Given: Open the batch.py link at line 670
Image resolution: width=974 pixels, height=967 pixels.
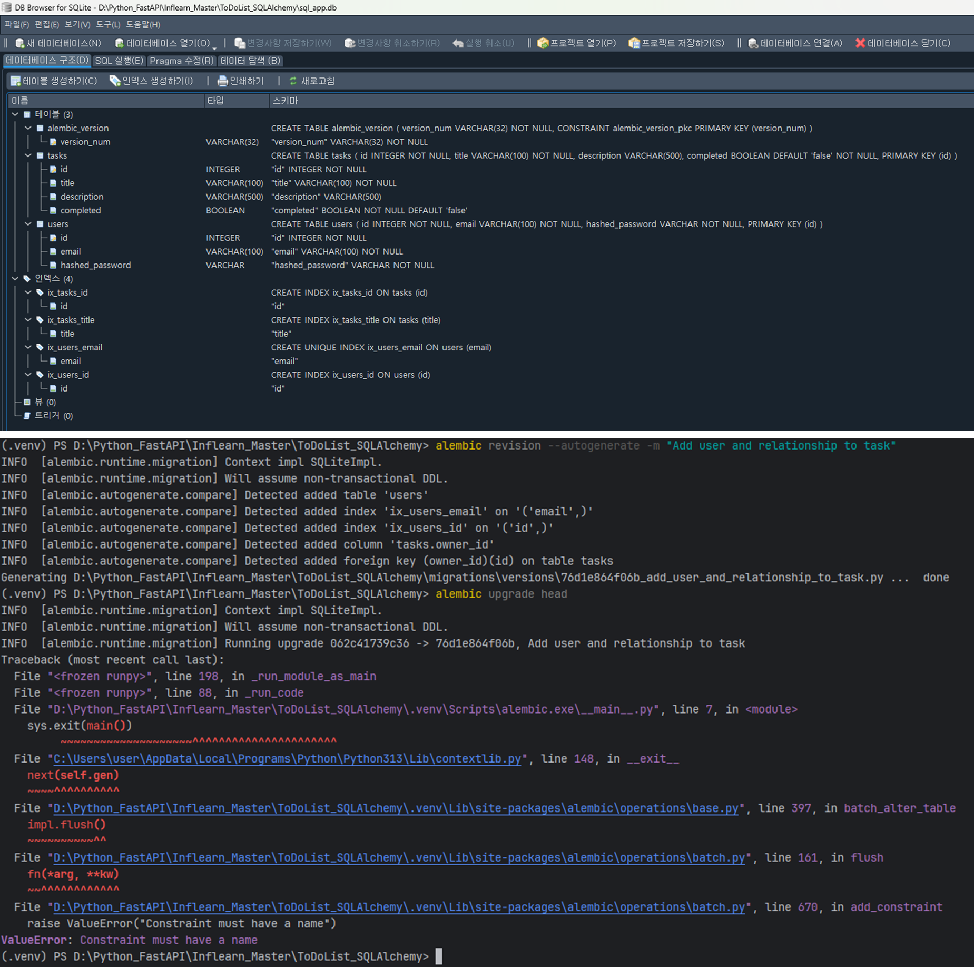Looking at the screenshot, I should [399, 907].
